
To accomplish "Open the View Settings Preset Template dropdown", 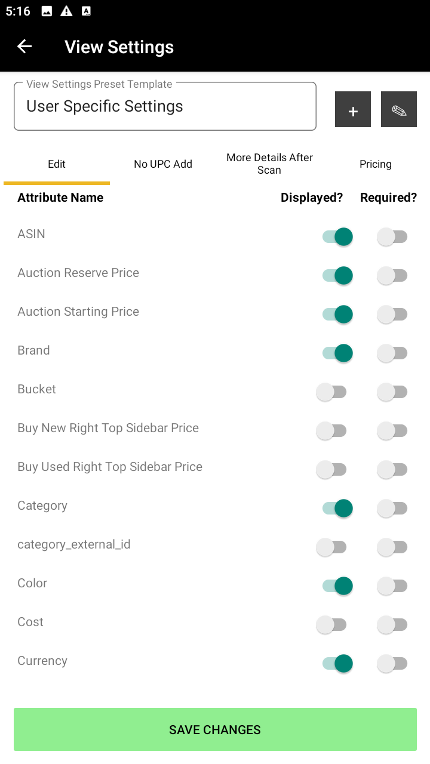I will coord(165,107).
